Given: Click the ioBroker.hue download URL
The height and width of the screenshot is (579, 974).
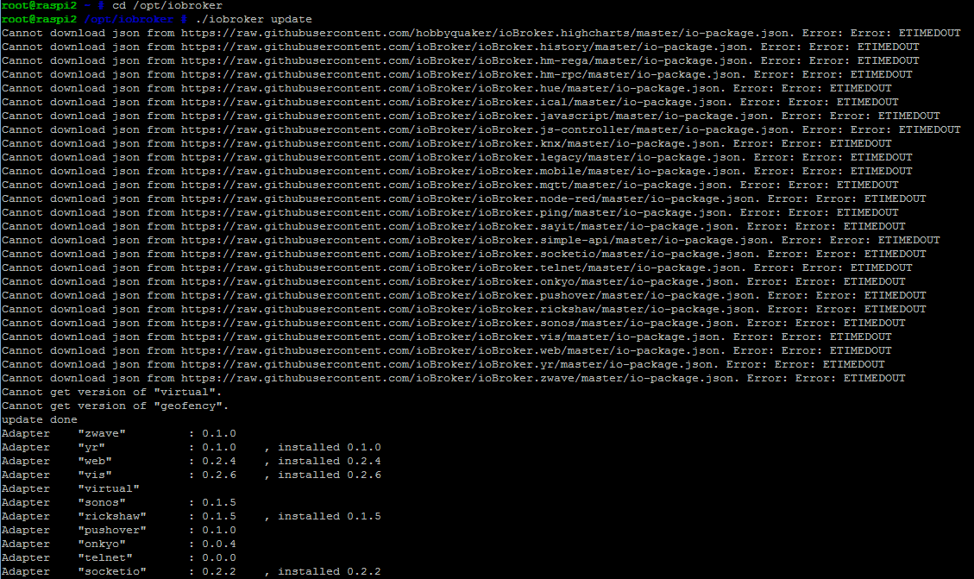Looking at the screenshot, I should coord(450,88).
